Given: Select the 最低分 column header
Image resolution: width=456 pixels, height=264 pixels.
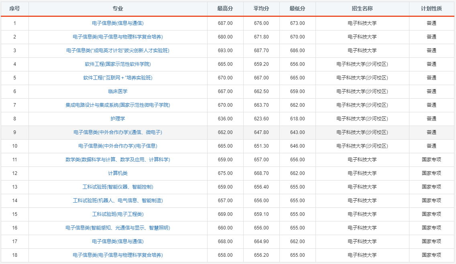Looking at the screenshot, I should (297, 9).
